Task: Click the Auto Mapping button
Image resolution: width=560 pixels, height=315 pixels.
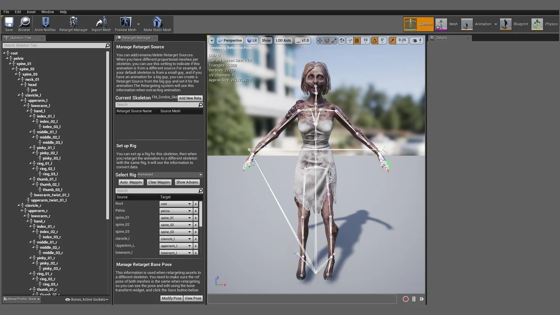Action: (x=131, y=182)
